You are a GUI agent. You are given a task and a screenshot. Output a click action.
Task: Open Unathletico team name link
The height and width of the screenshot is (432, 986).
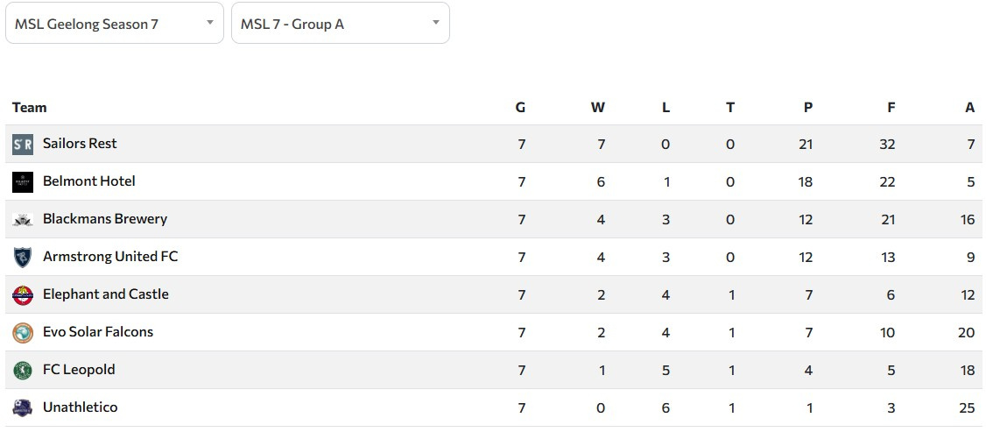point(80,407)
